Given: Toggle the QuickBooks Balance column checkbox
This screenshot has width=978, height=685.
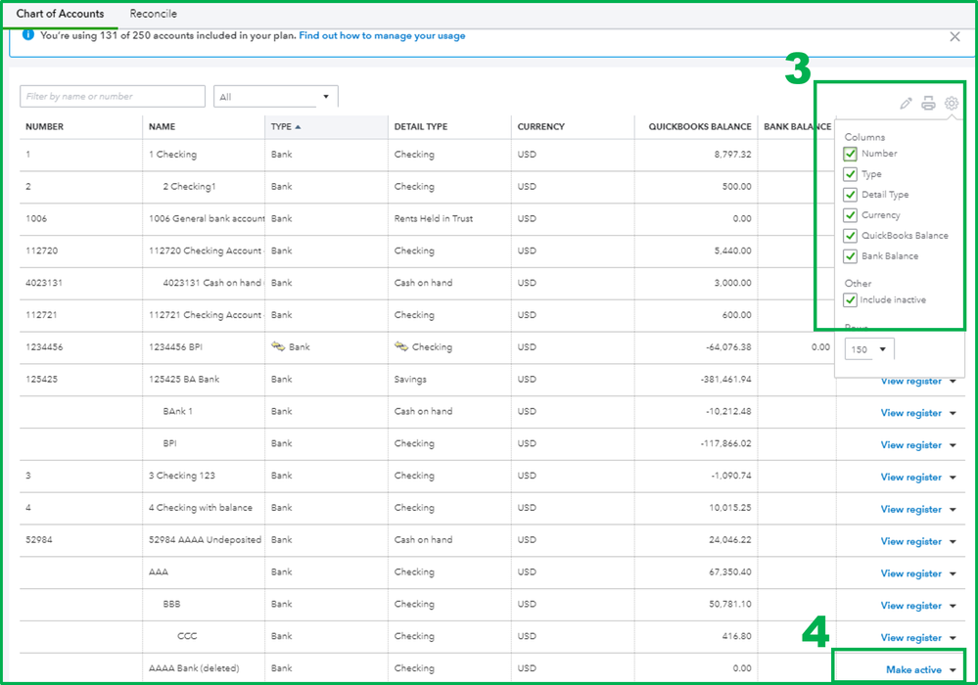Looking at the screenshot, I should tap(850, 236).
